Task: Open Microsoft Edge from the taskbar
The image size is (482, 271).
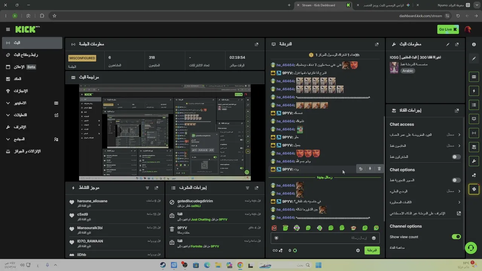Action: tap(207, 265)
